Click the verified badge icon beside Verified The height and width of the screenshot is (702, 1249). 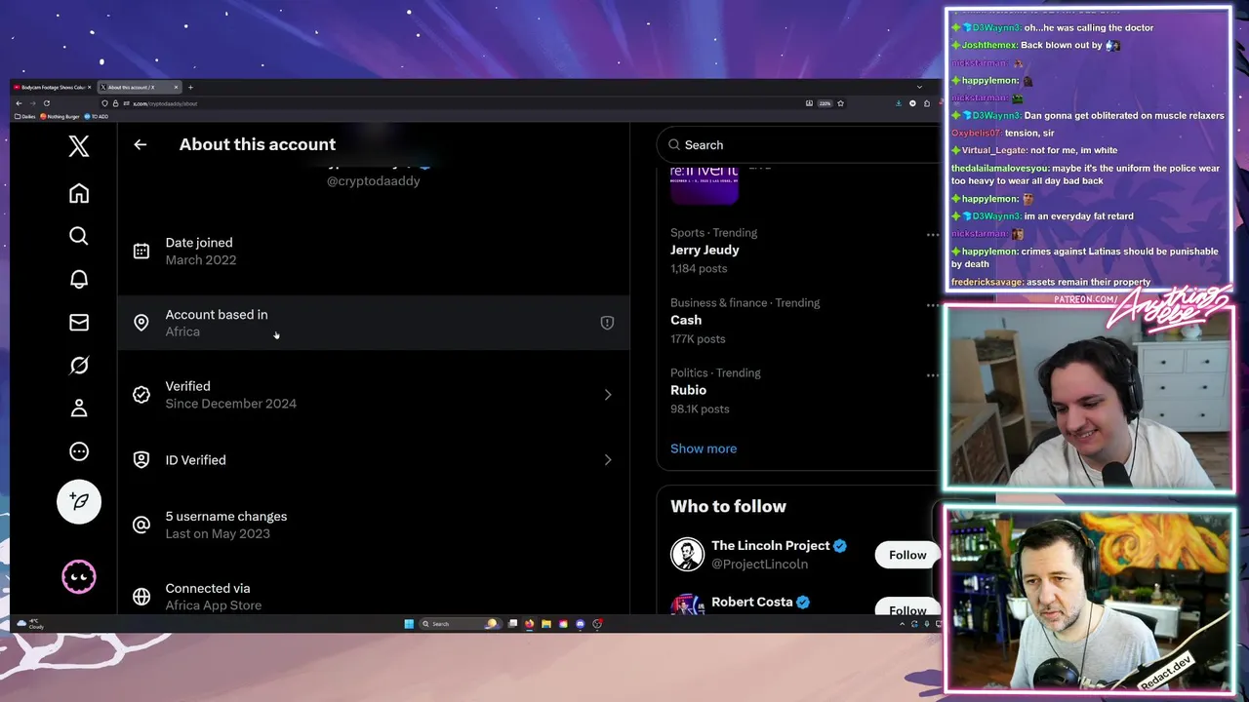click(141, 395)
